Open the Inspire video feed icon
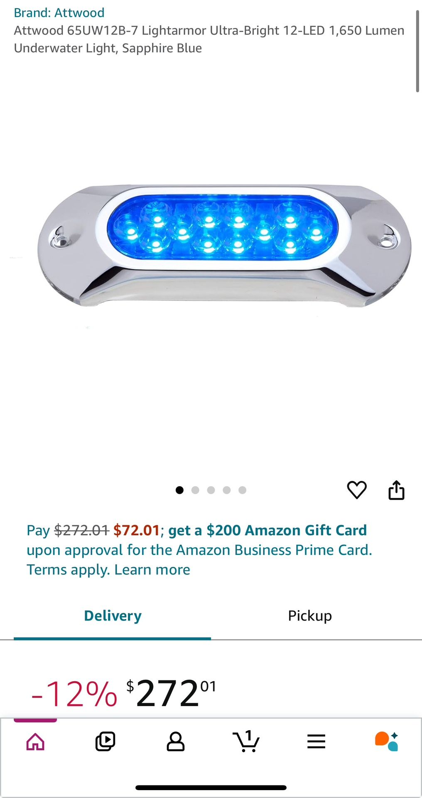The height and width of the screenshot is (798, 422). tap(105, 741)
